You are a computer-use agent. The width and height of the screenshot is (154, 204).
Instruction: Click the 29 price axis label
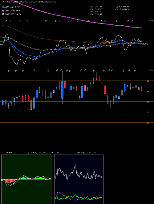[148, 102]
